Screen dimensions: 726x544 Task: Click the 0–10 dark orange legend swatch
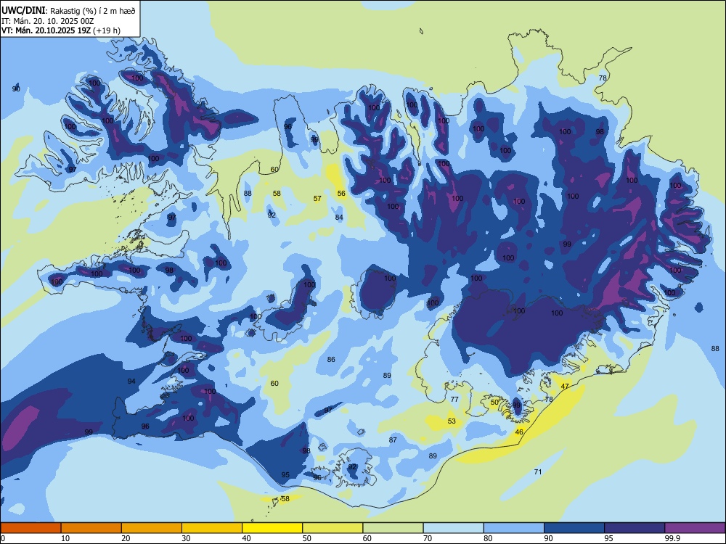point(30,528)
